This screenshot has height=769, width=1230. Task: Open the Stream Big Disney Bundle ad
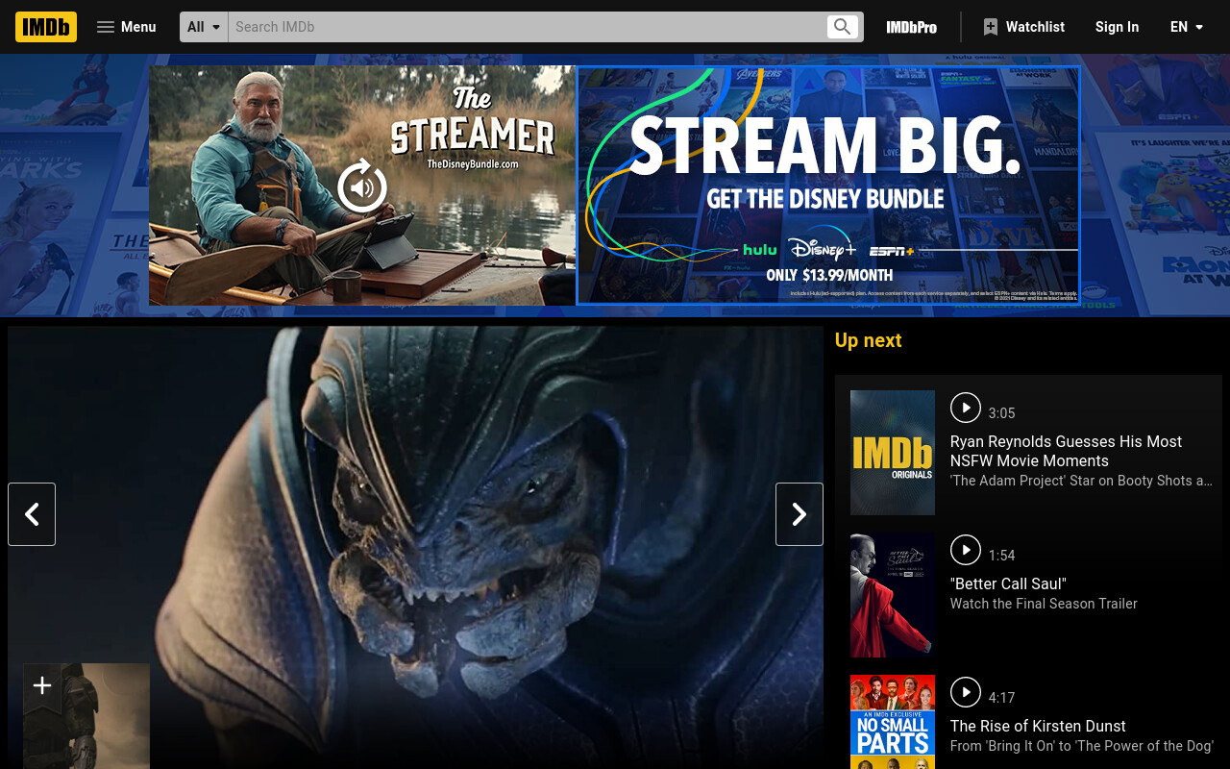[828, 186]
